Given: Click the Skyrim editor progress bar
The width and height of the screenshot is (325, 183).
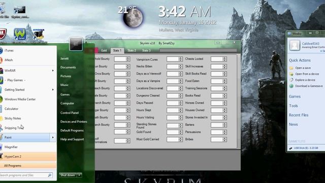Looking at the screenshot, I should tap(198, 50).
